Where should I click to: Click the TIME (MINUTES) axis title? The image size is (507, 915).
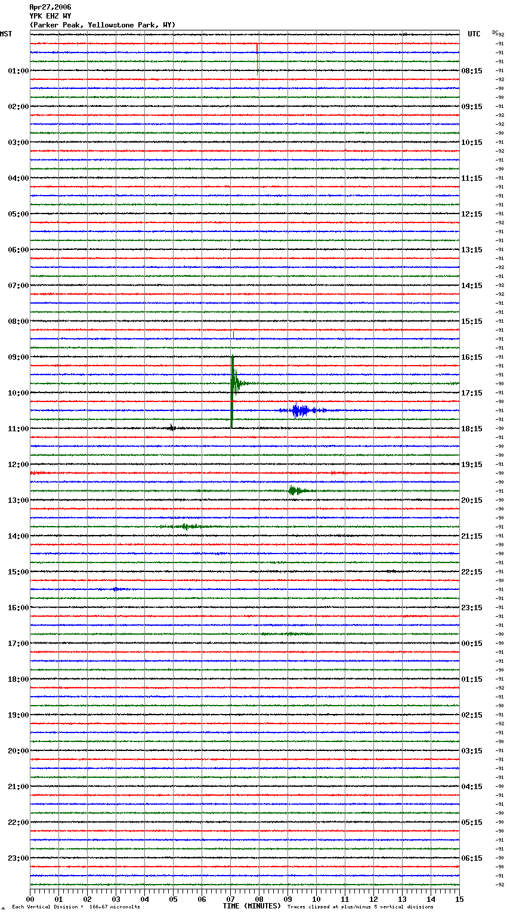(x=252, y=906)
